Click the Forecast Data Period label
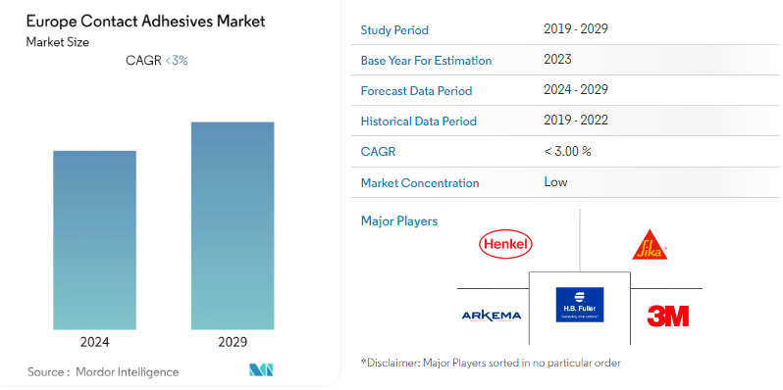The height and width of the screenshot is (390, 783). 416,91
